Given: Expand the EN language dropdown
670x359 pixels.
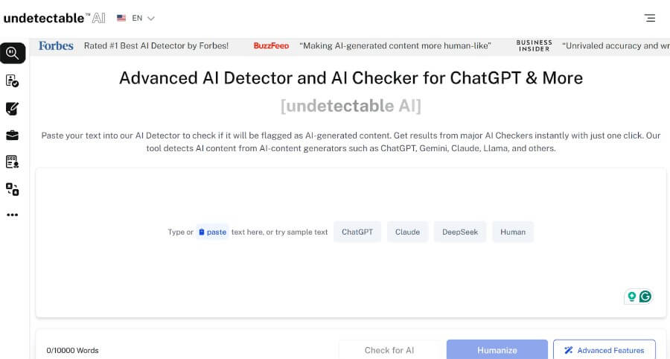Looking at the screenshot, I should point(136,18).
